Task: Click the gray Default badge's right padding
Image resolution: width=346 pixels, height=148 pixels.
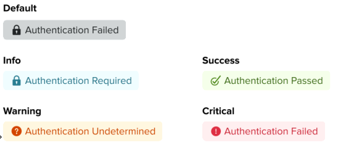Action: 122,30
